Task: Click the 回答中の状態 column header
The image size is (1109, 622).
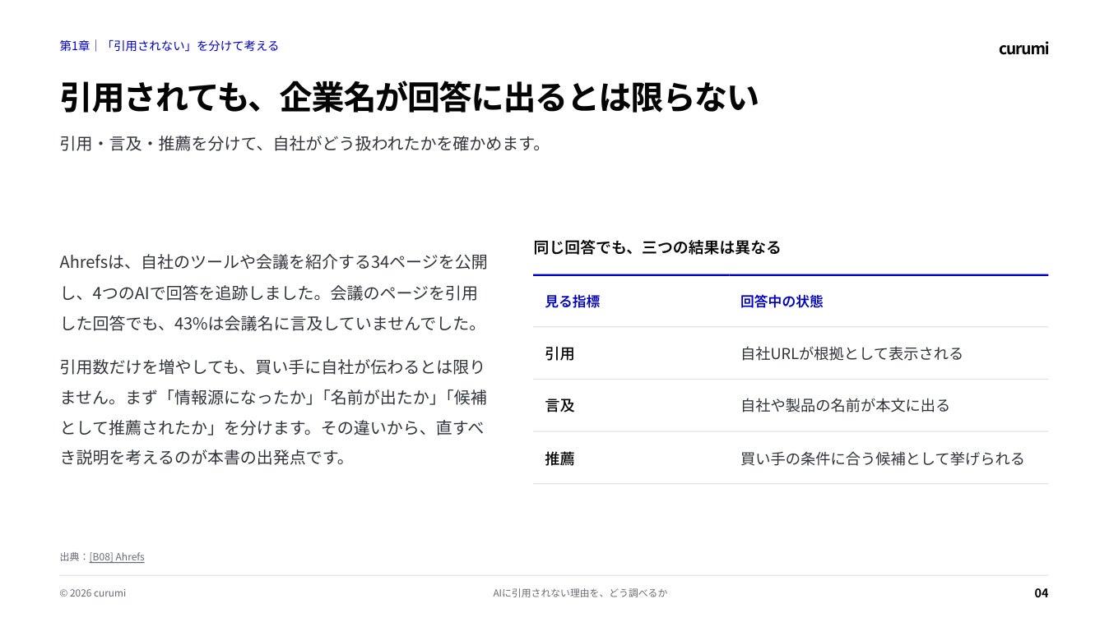Action: click(x=782, y=302)
